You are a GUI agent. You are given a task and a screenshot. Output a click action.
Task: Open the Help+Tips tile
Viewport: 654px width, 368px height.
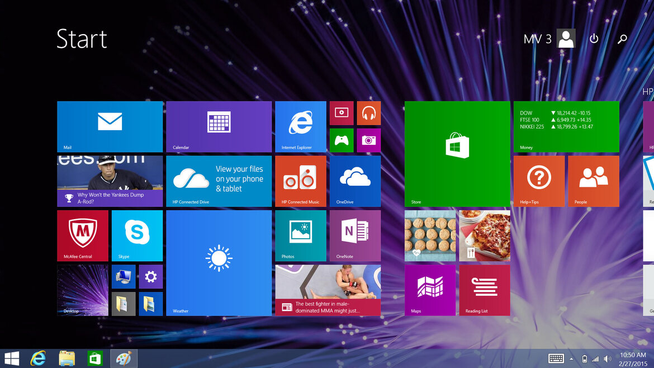(539, 181)
